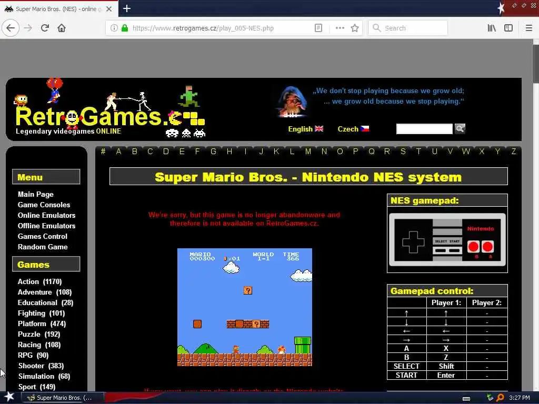This screenshot has width=539, height=404.
Task: Click the browser Search field
Action: point(408,28)
